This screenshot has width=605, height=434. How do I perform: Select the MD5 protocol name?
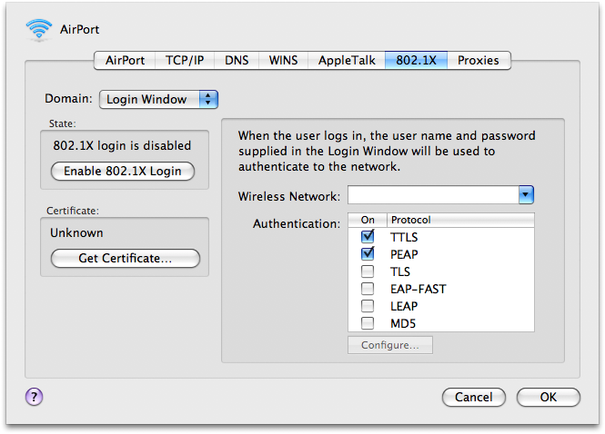[x=403, y=323]
